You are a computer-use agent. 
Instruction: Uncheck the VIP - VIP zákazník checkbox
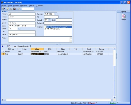pyautogui.click(x=45, y=29)
